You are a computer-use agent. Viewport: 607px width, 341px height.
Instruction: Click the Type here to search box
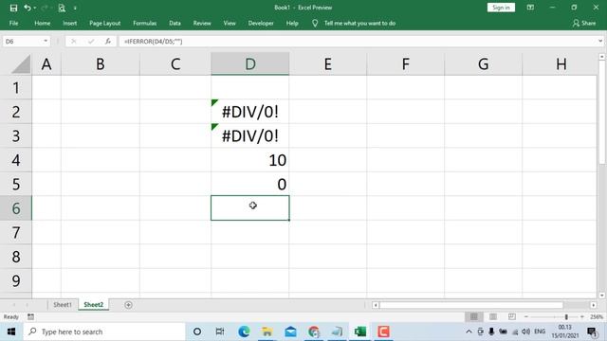104,332
